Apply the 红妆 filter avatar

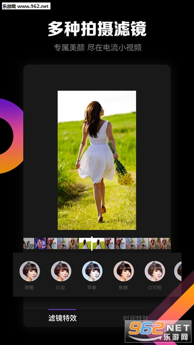tap(61, 271)
